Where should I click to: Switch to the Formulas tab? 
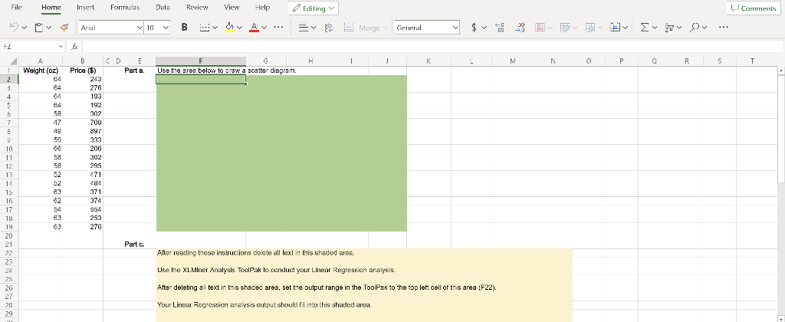point(125,7)
